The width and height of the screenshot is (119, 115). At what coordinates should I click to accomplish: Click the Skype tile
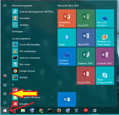tap(67, 38)
